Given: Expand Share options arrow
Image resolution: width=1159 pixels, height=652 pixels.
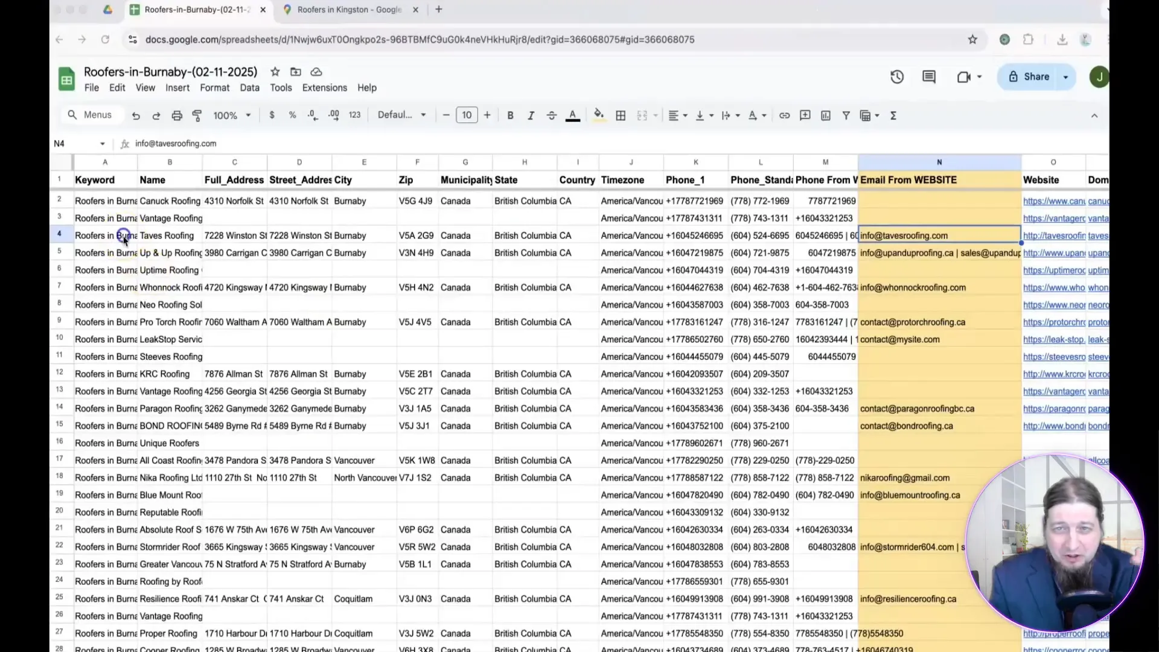Looking at the screenshot, I should point(1066,77).
